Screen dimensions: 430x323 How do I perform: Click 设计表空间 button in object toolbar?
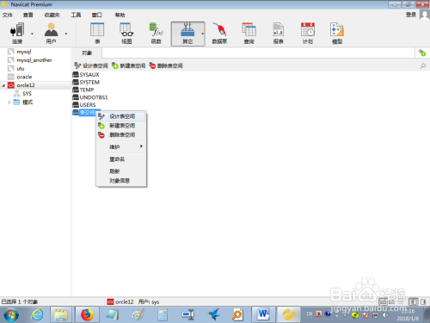pyautogui.click(x=91, y=65)
